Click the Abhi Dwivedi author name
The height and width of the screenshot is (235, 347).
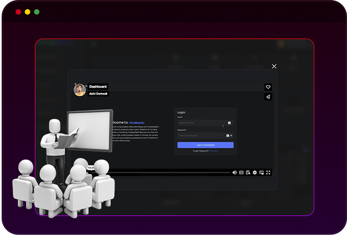click(x=99, y=94)
